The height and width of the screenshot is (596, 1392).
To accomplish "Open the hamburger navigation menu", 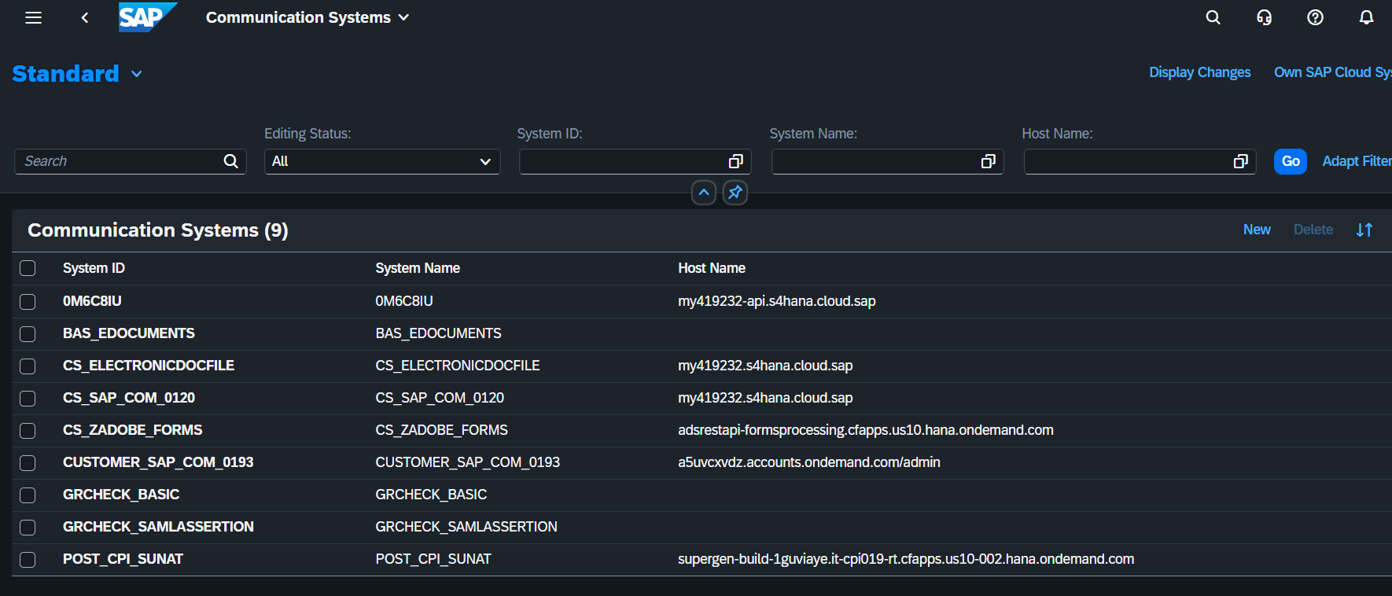I will click(33, 17).
